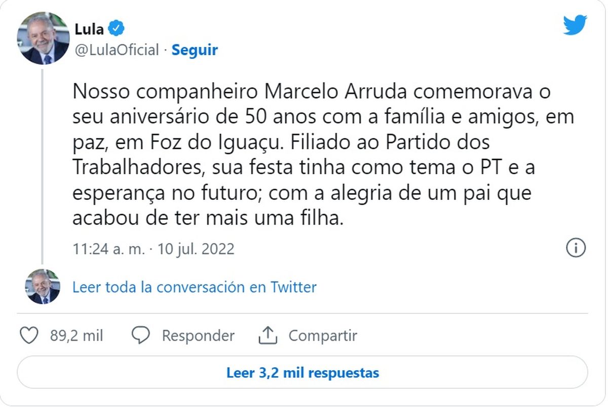Click the share arrow icon
This screenshot has height=407, width=608.
click(x=267, y=335)
